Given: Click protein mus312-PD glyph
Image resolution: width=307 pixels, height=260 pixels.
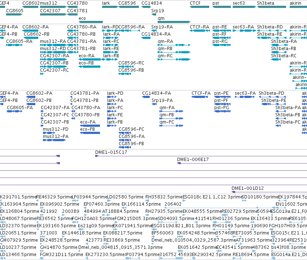Looking at the screenshot, I should 49,133.
